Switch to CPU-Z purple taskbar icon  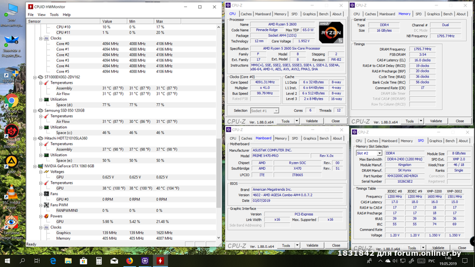(145, 260)
